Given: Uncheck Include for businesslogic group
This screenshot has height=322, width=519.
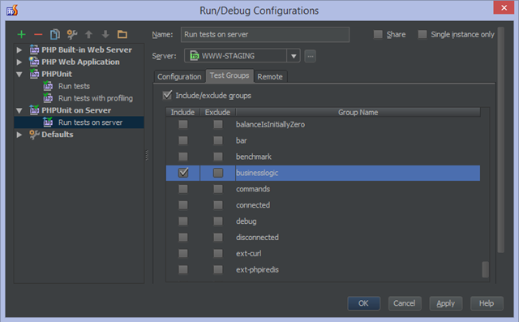Looking at the screenshot, I should coord(183,173).
